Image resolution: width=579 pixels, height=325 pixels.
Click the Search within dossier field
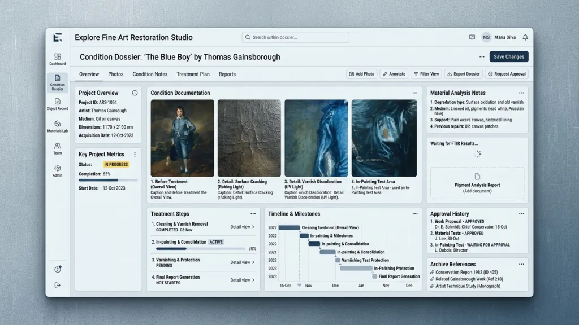295,37
